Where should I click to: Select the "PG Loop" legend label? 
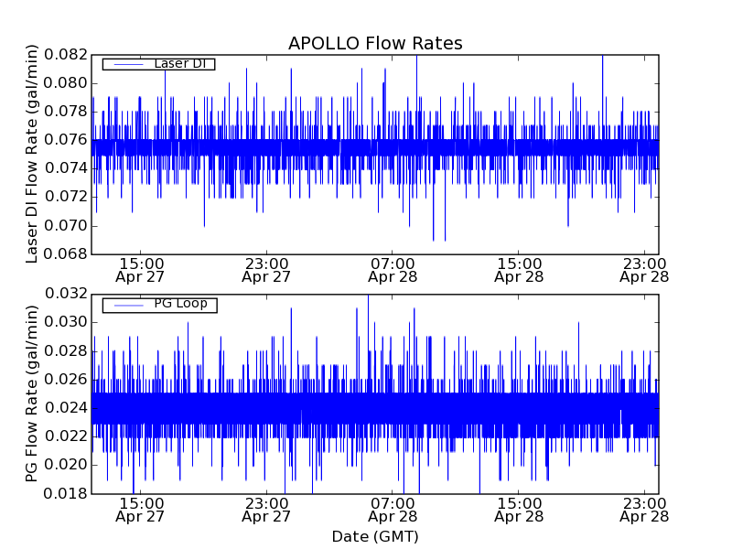[x=180, y=304]
